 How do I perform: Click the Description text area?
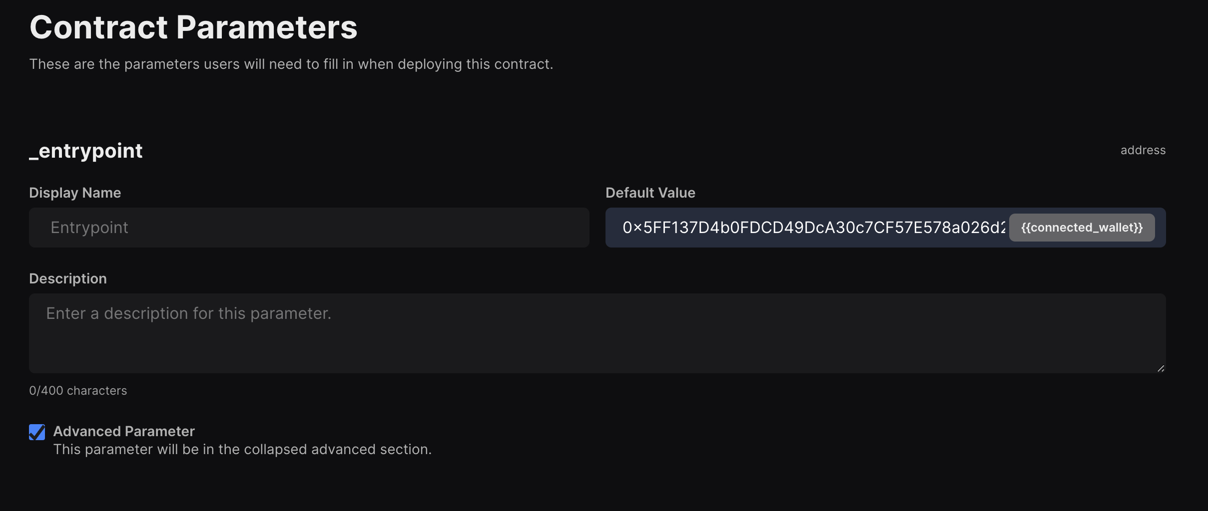(x=597, y=333)
